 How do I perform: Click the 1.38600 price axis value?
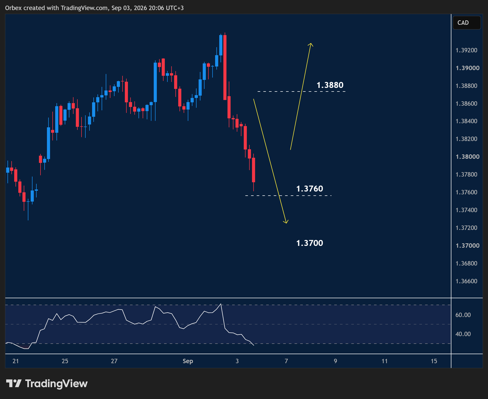click(466, 104)
